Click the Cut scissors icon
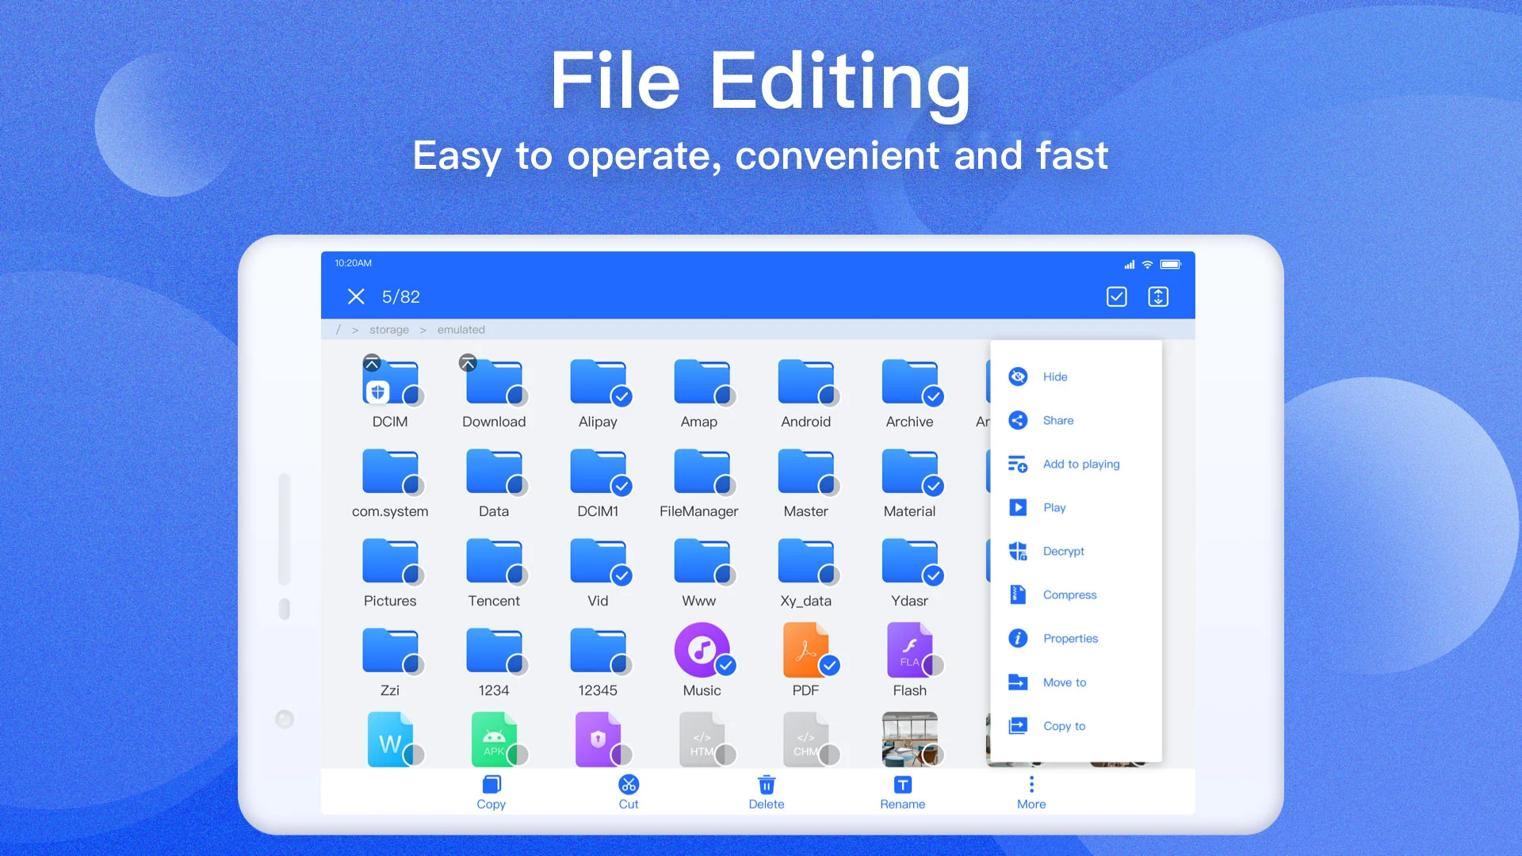 click(629, 785)
